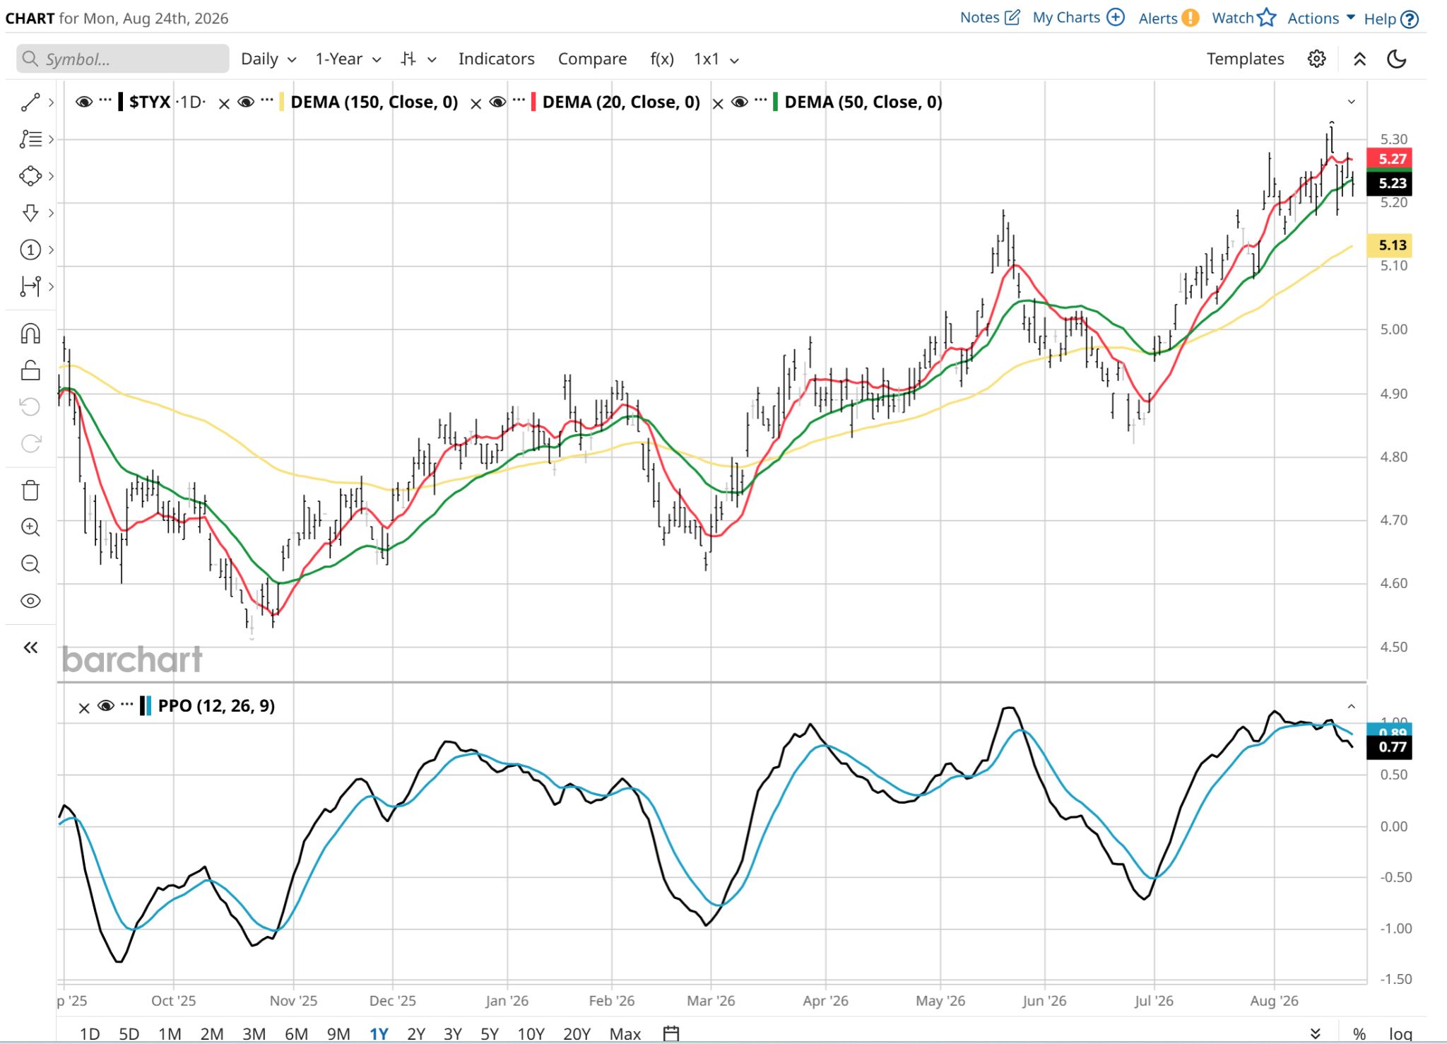Image resolution: width=1447 pixels, height=1044 pixels.
Task: Select the 6M range tab
Action: click(296, 1033)
